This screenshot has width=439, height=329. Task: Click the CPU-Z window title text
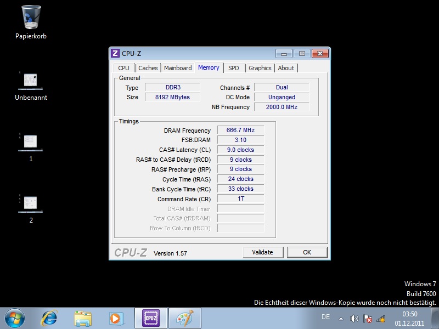pos(131,53)
